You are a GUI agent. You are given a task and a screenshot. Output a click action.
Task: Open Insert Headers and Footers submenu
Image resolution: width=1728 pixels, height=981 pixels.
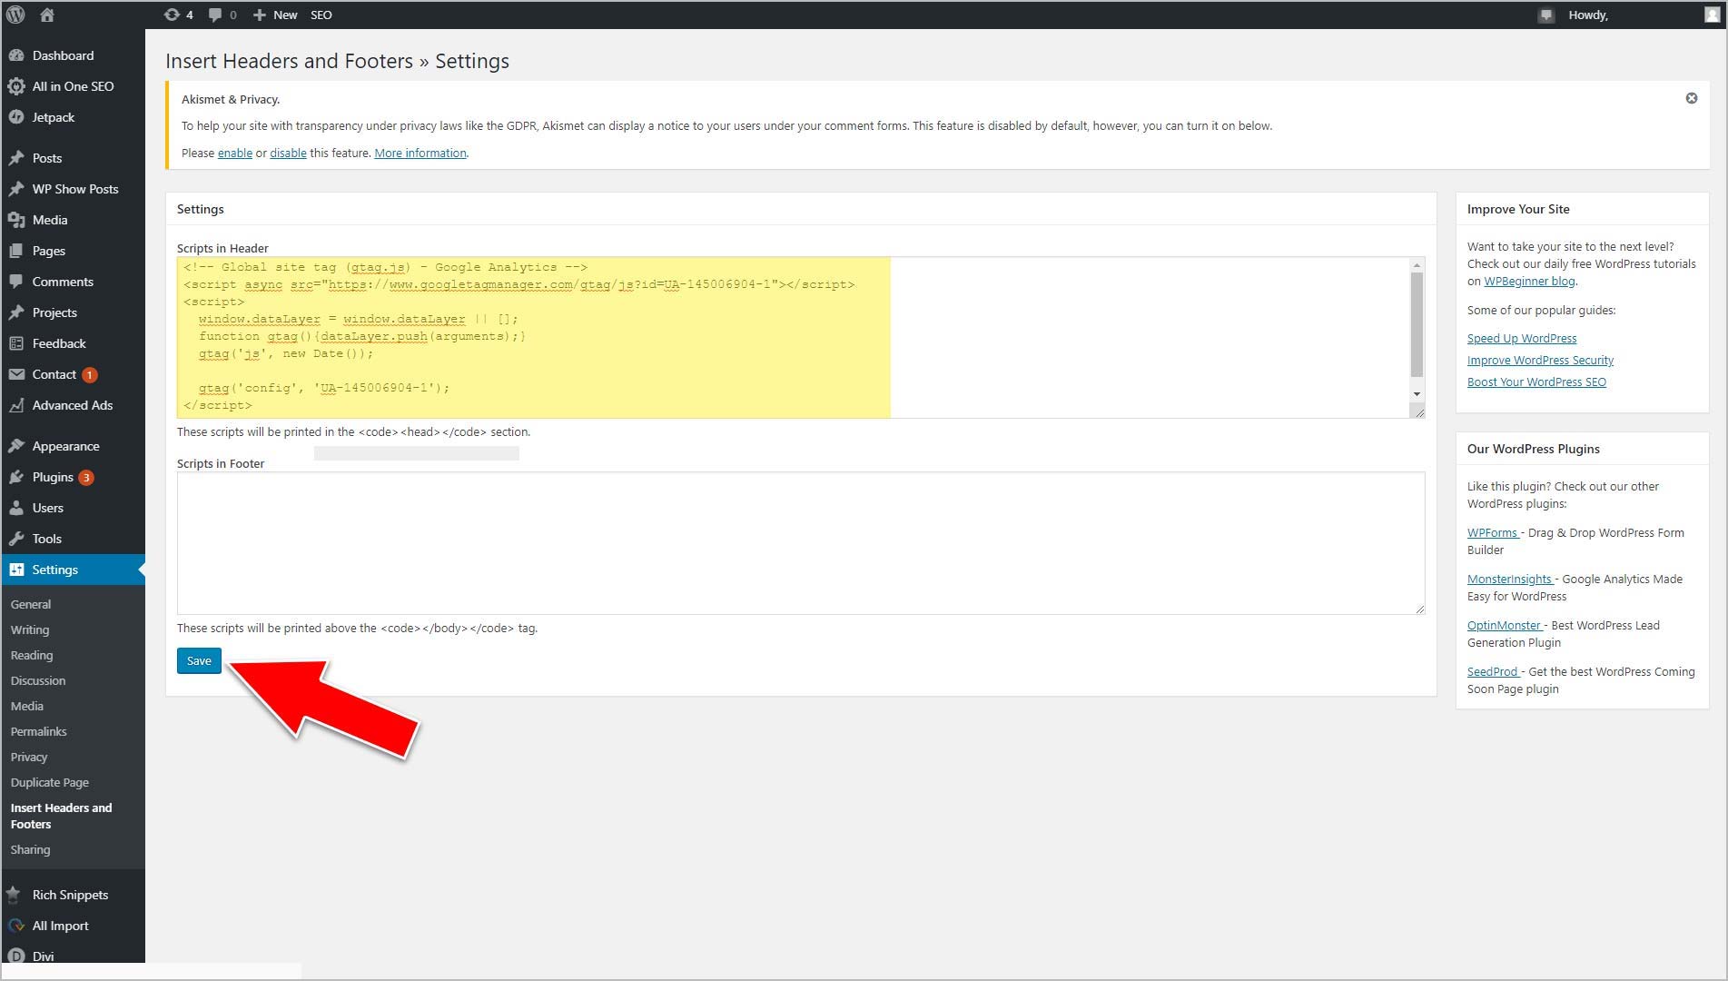click(62, 816)
